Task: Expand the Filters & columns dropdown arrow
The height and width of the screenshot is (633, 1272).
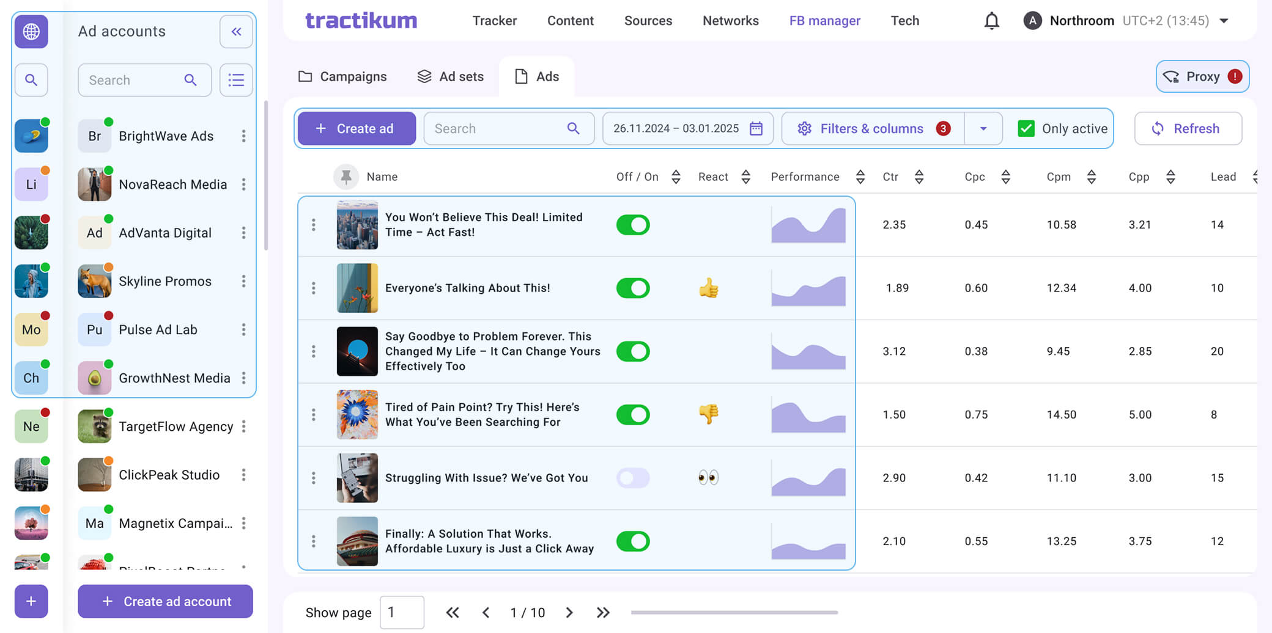Action: pos(983,128)
